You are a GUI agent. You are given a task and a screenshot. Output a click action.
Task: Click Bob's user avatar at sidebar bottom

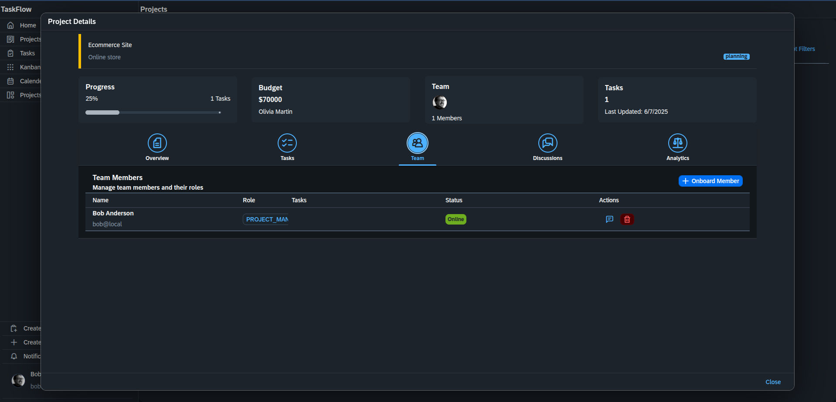tap(18, 380)
